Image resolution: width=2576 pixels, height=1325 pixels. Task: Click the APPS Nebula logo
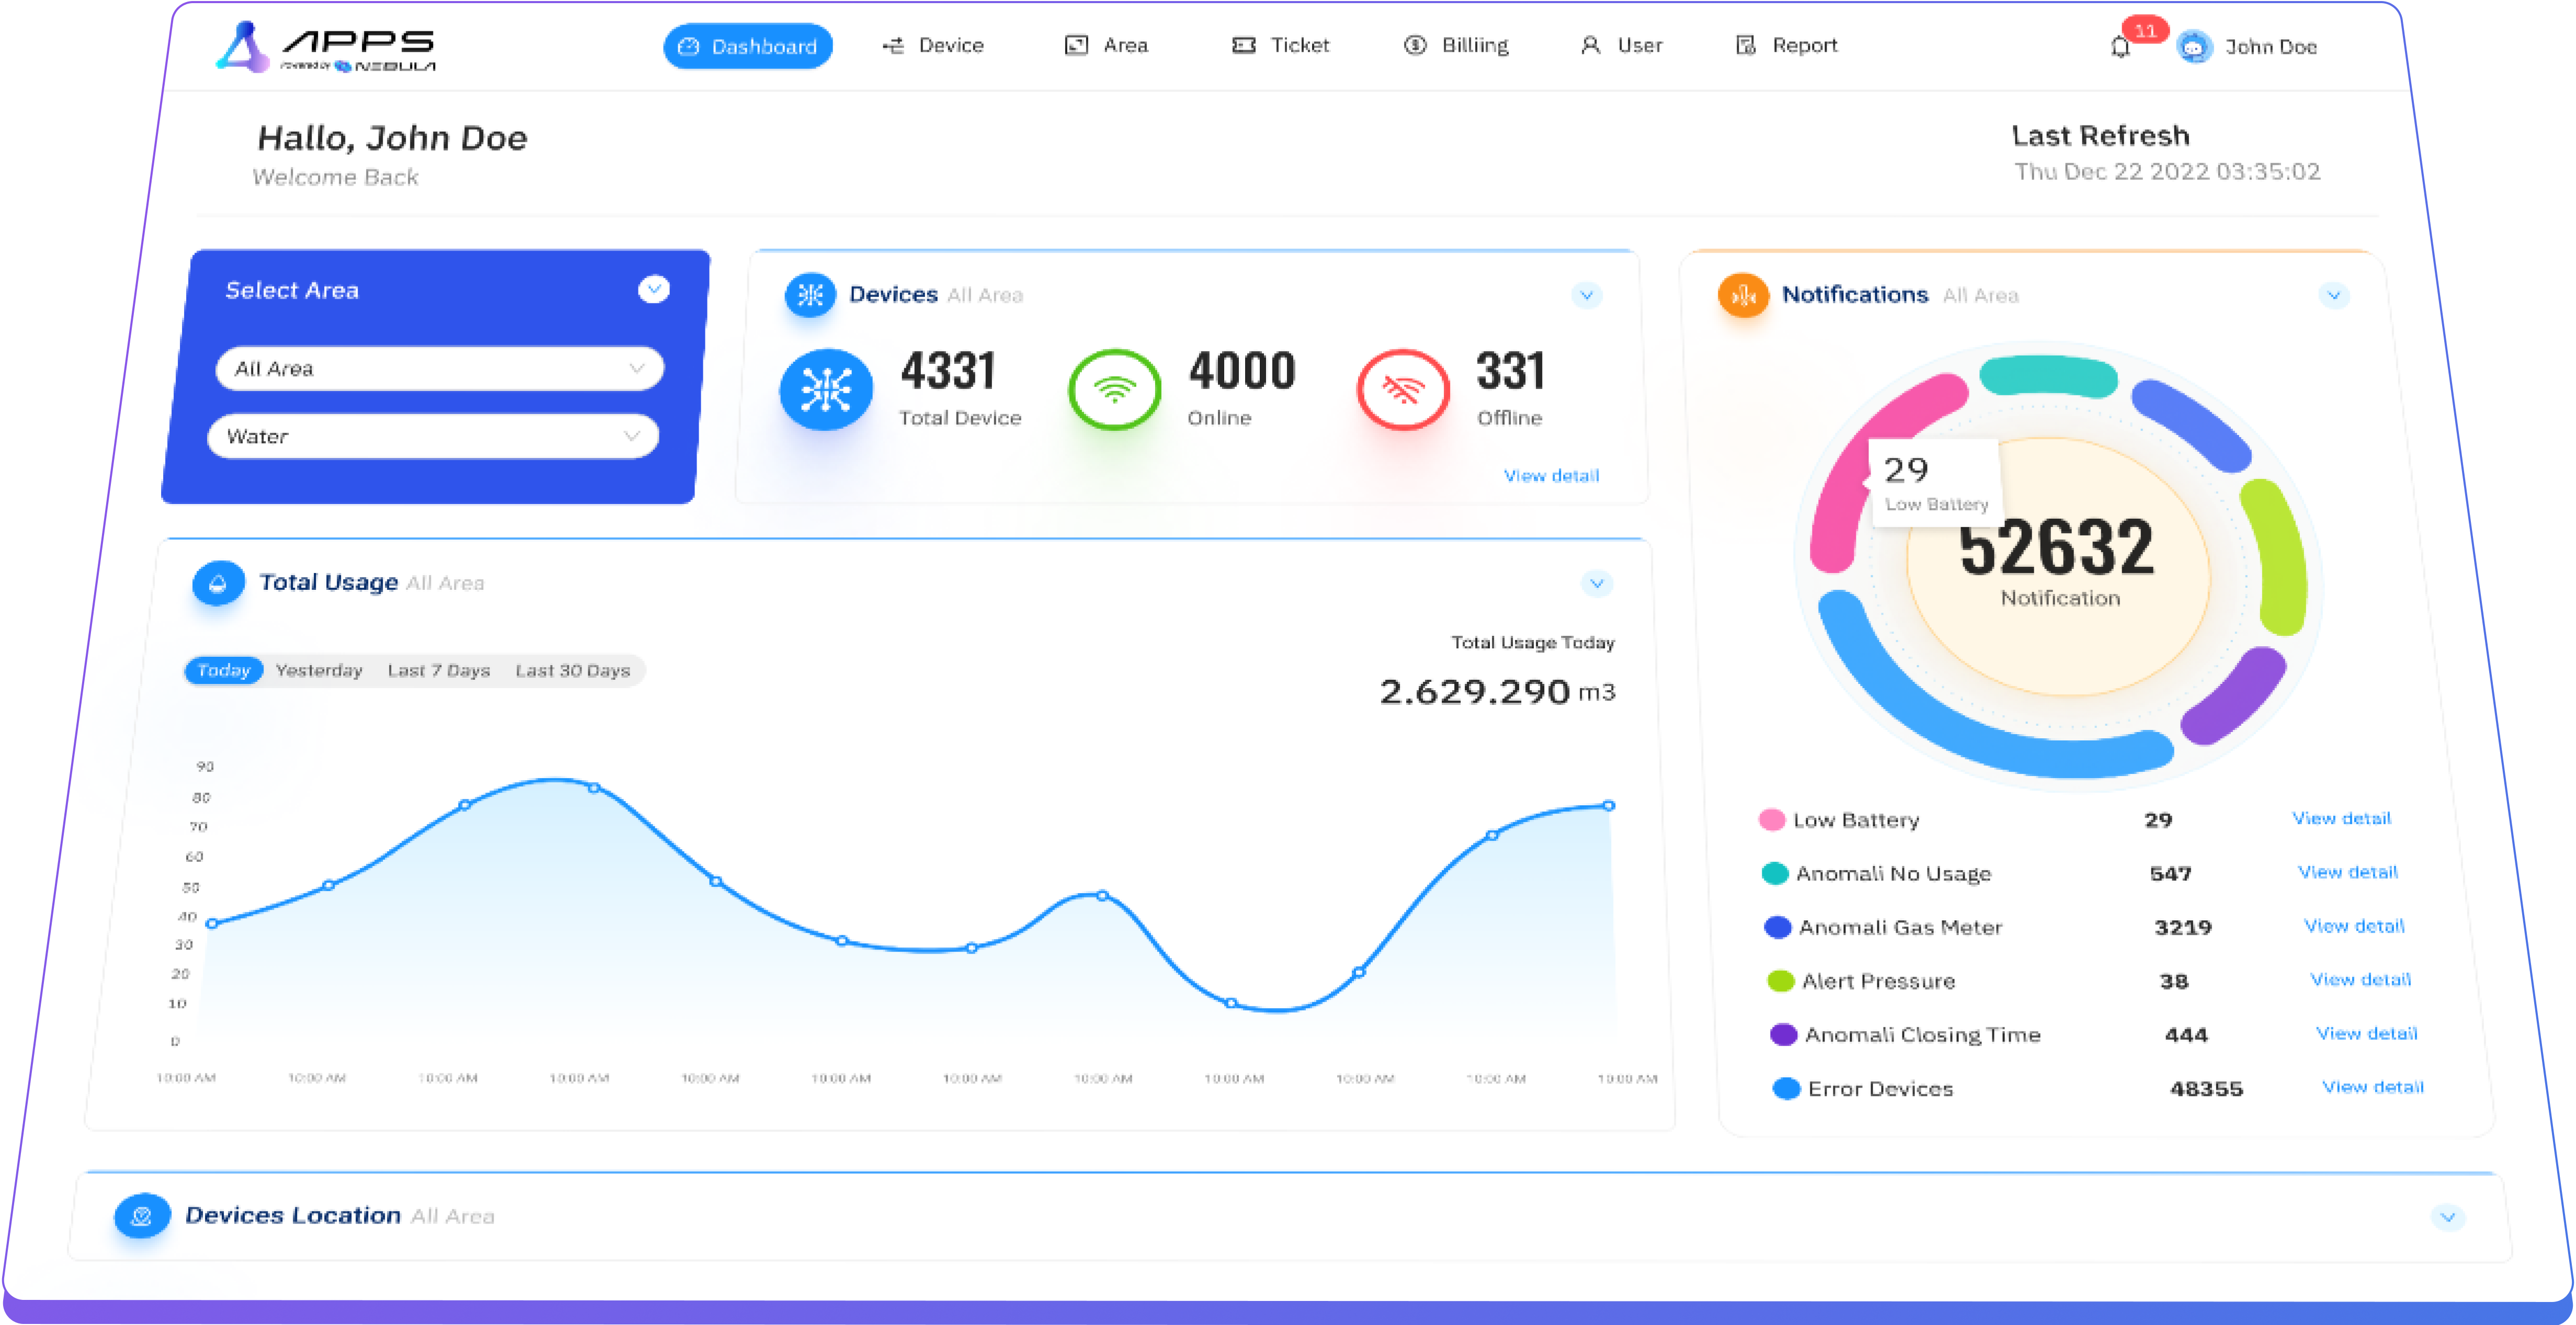326,47
